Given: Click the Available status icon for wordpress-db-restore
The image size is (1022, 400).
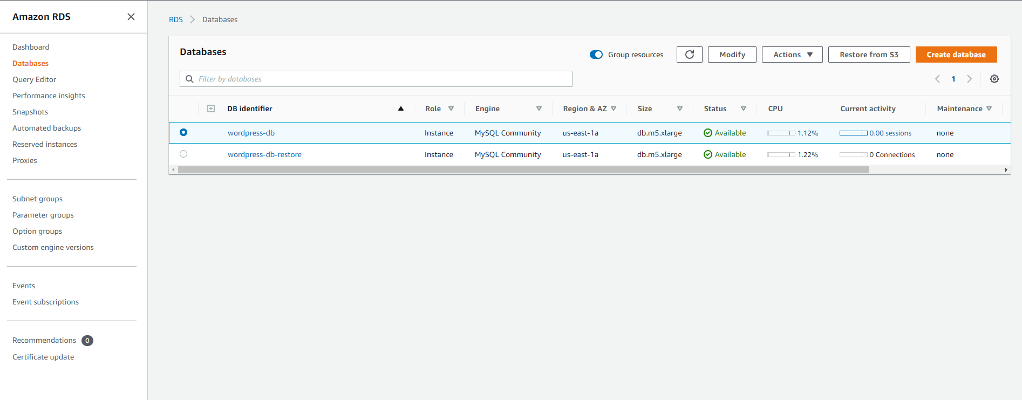Looking at the screenshot, I should click(x=708, y=154).
